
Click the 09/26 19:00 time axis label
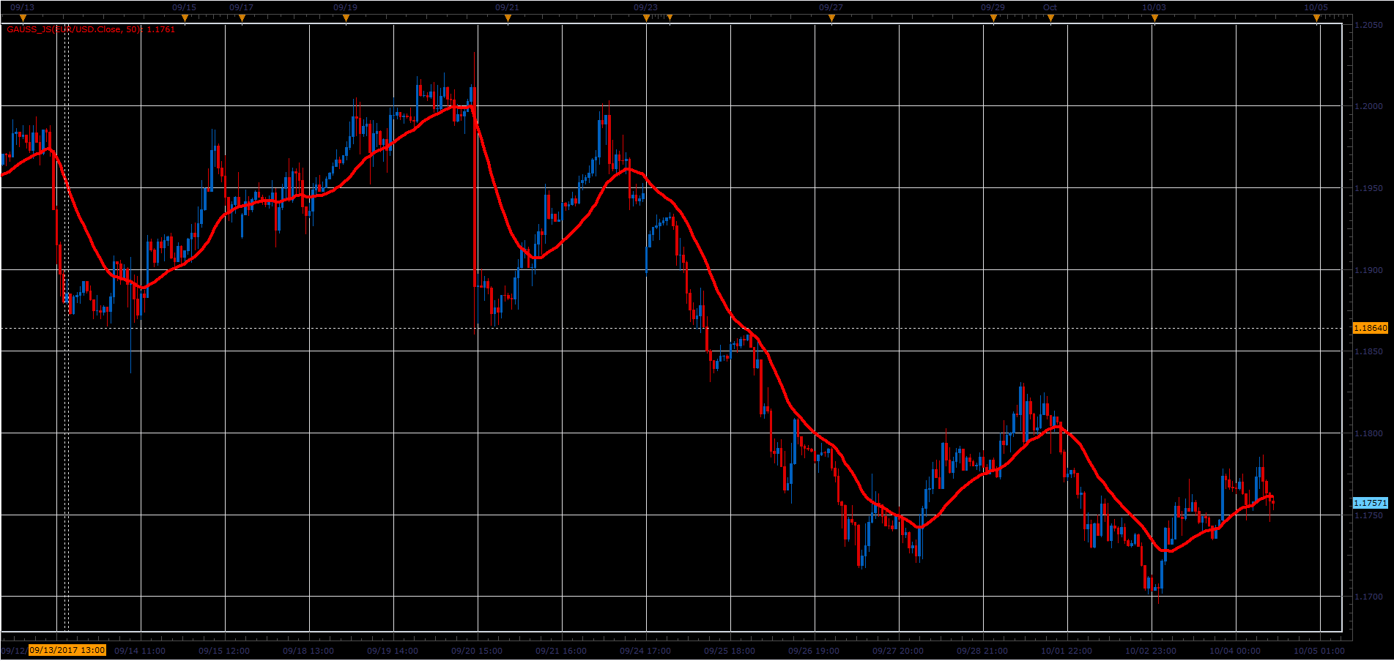tap(814, 651)
